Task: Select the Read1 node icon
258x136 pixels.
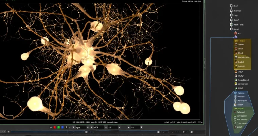Action: click(231, 6)
